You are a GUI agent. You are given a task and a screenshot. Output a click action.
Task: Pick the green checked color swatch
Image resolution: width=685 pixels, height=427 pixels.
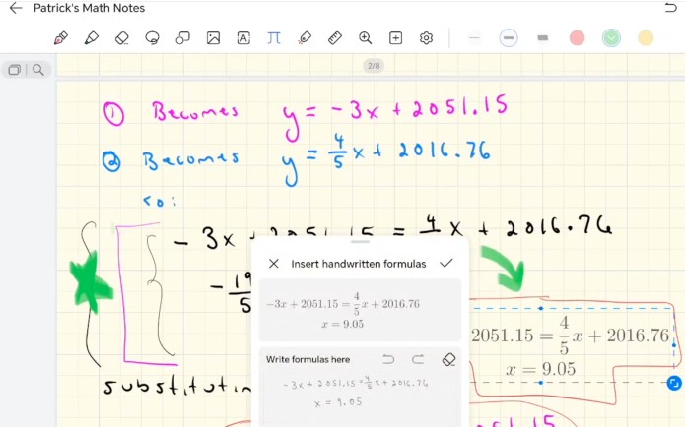[x=611, y=38]
